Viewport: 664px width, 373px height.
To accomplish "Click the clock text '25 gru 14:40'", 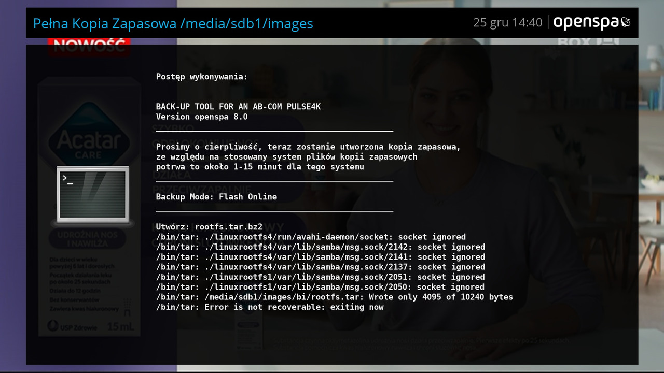I will (x=507, y=22).
